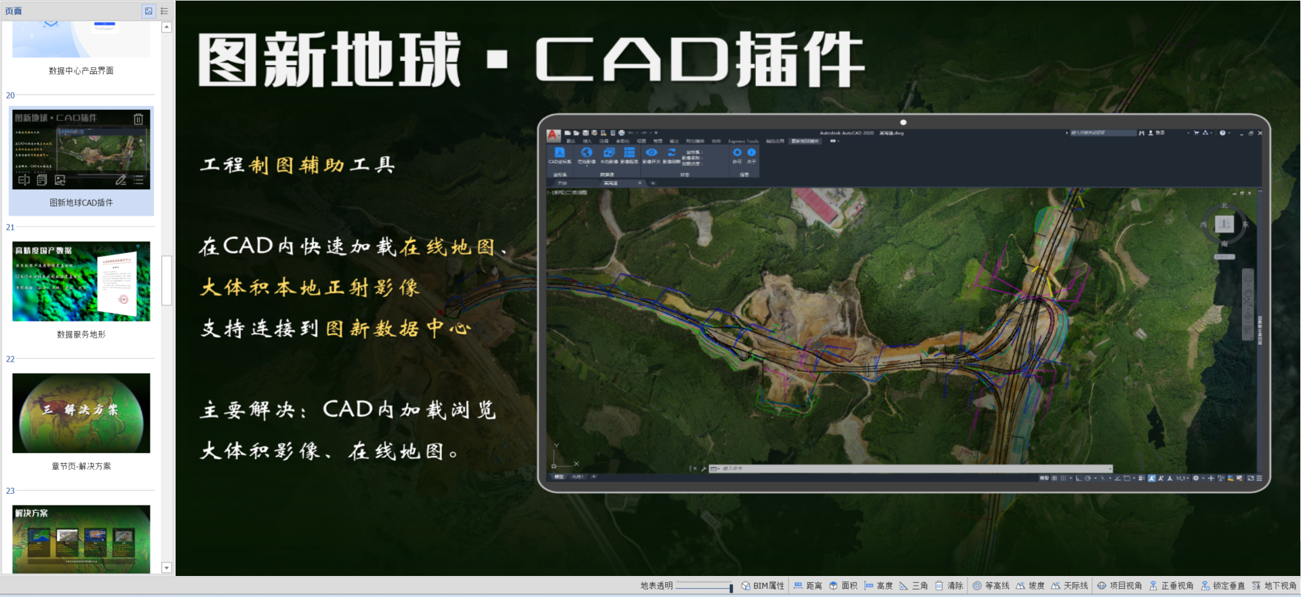Click page list scroll-down arrow
This screenshot has width=1301, height=597.
pos(167,568)
